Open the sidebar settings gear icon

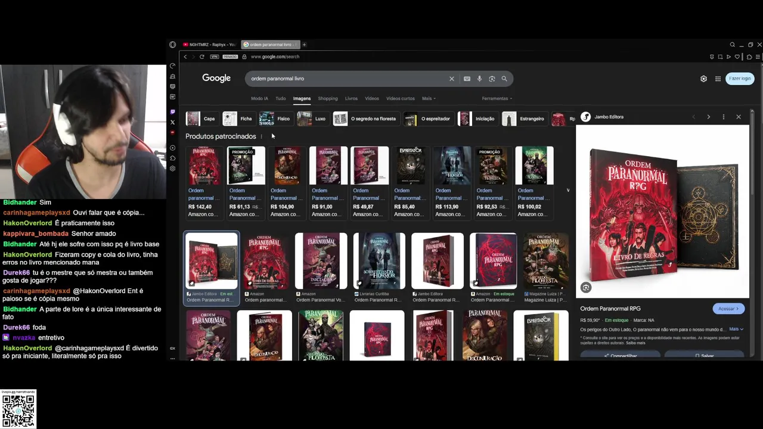click(172, 169)
